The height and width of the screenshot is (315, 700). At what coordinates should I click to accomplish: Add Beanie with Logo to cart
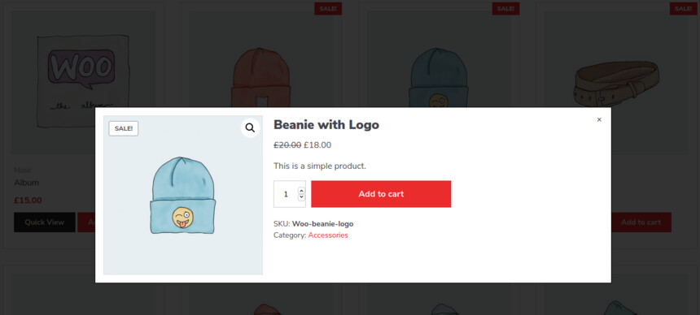(381, 194)
